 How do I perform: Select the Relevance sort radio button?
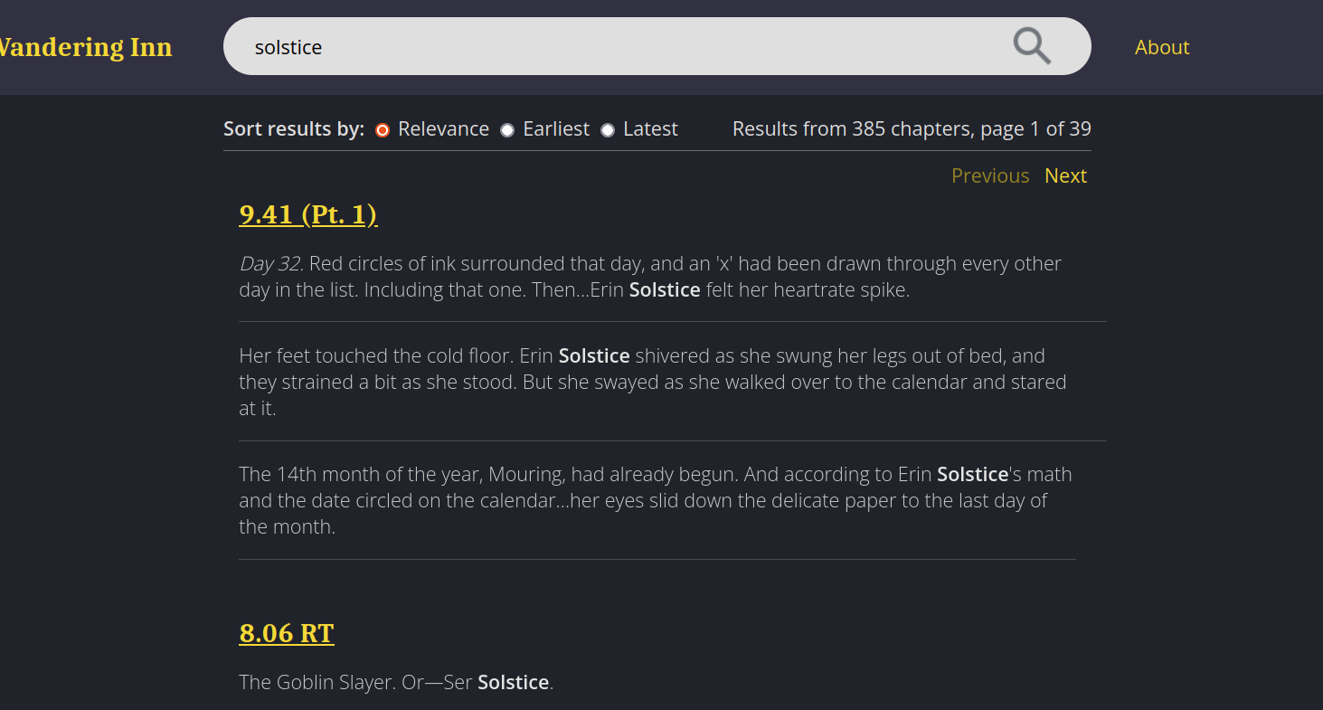pyautogui.click(x=383, y=130)
